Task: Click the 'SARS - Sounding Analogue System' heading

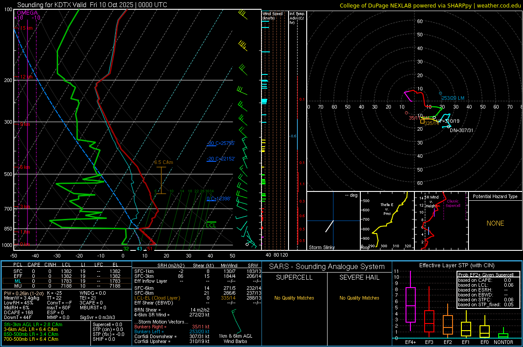Action: tap(327, 267)
